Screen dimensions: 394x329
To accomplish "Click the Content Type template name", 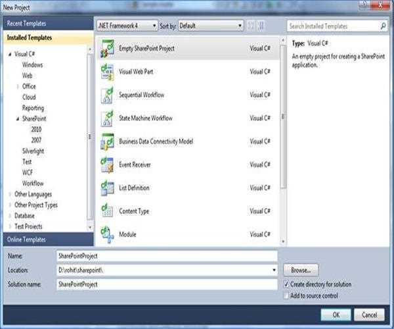I will [134, 211].
